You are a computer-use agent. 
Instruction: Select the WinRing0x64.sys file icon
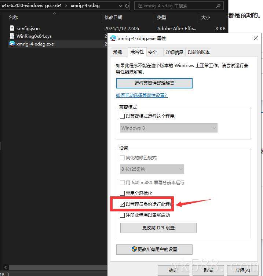click(x=12, y=36)
